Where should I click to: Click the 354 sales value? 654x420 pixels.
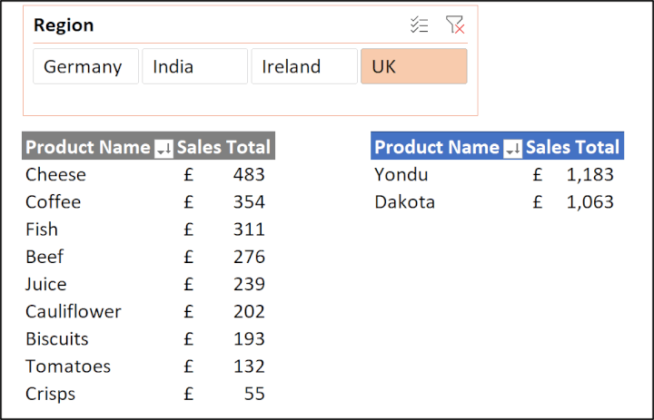(x=249, y=201)
